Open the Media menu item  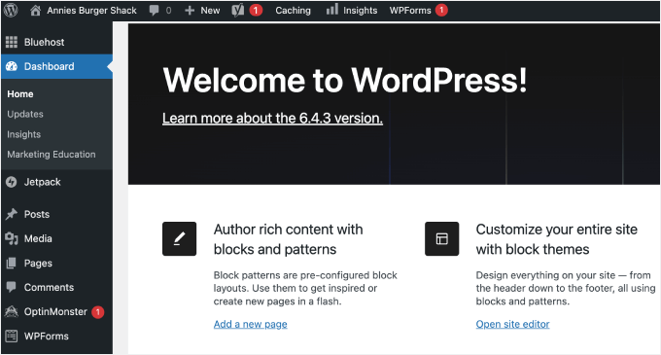38,238
